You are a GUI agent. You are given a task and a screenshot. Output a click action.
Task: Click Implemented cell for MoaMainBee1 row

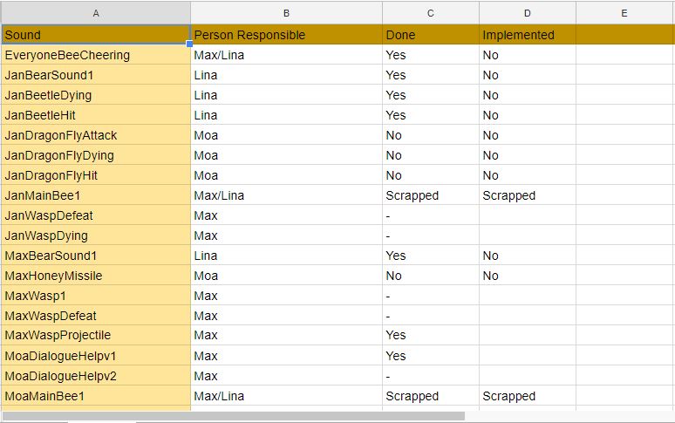pyautogui.click(x=527, y=396)
